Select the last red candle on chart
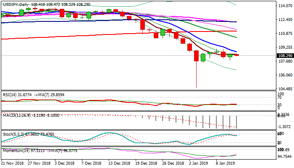The image size is (294, 168). [236, 55]
